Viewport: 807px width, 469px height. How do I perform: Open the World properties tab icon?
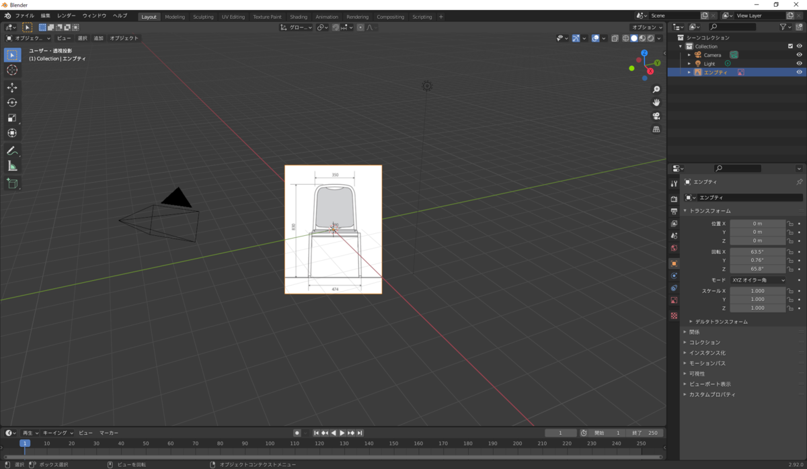(674, 248)
